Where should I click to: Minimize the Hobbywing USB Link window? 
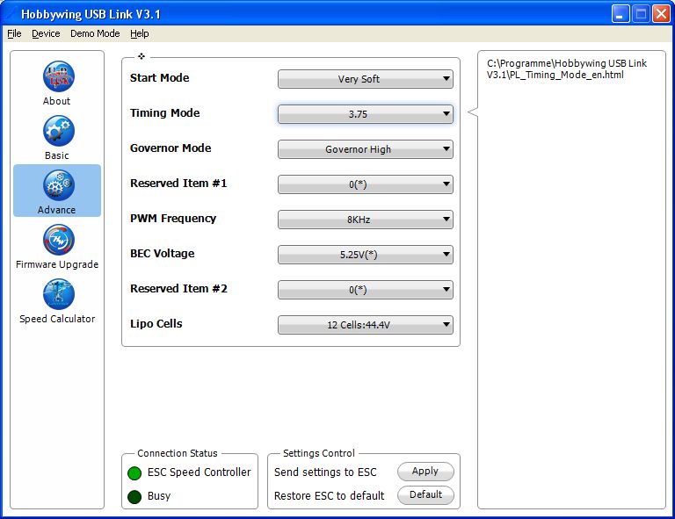coord(620,14)
